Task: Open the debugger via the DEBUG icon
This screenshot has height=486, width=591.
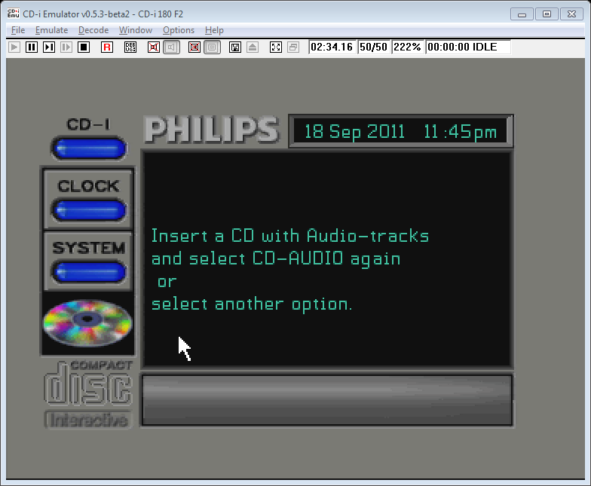Action: click(x=130, y=47)
